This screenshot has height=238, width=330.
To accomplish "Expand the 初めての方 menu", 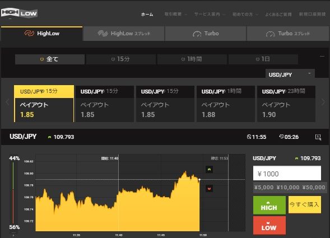I will point(245,15).
